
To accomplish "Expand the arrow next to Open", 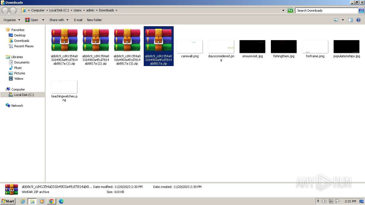I will click(43, 20).
